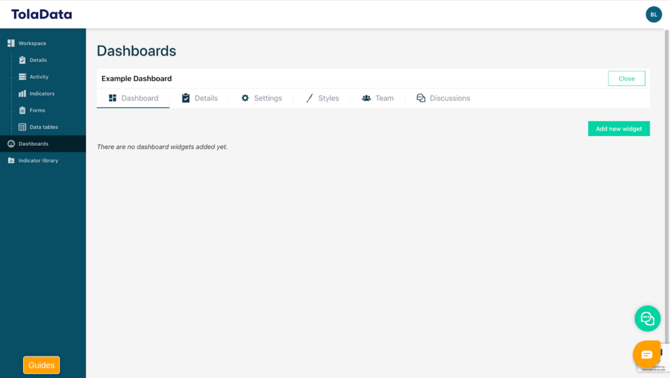Click the Add new widget button

click(x=618, y=129)
